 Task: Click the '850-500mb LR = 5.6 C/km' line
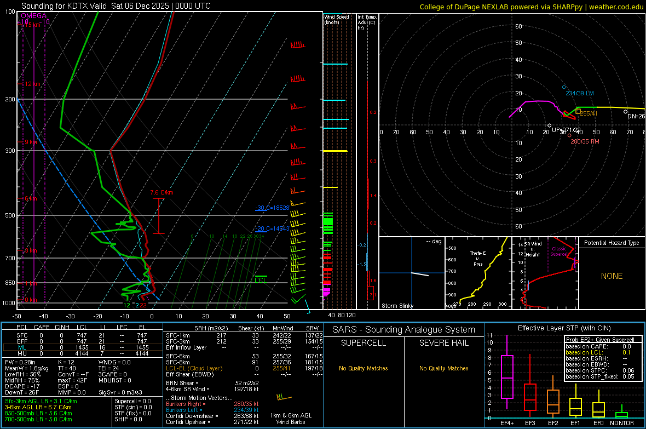38,413
